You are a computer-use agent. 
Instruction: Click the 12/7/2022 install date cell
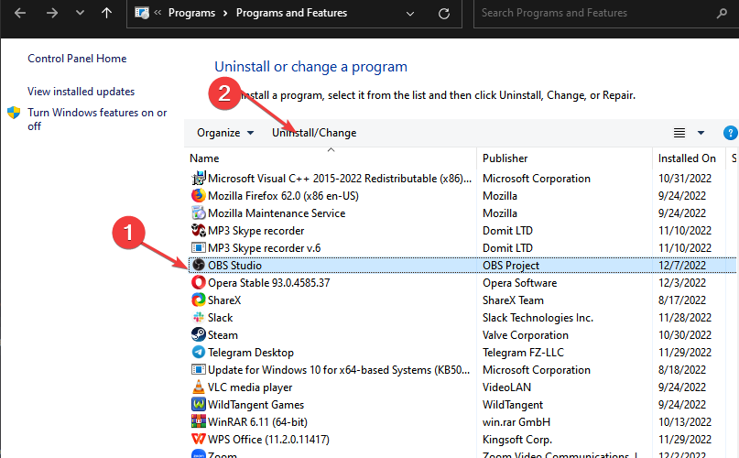click(x=681, y=266)
